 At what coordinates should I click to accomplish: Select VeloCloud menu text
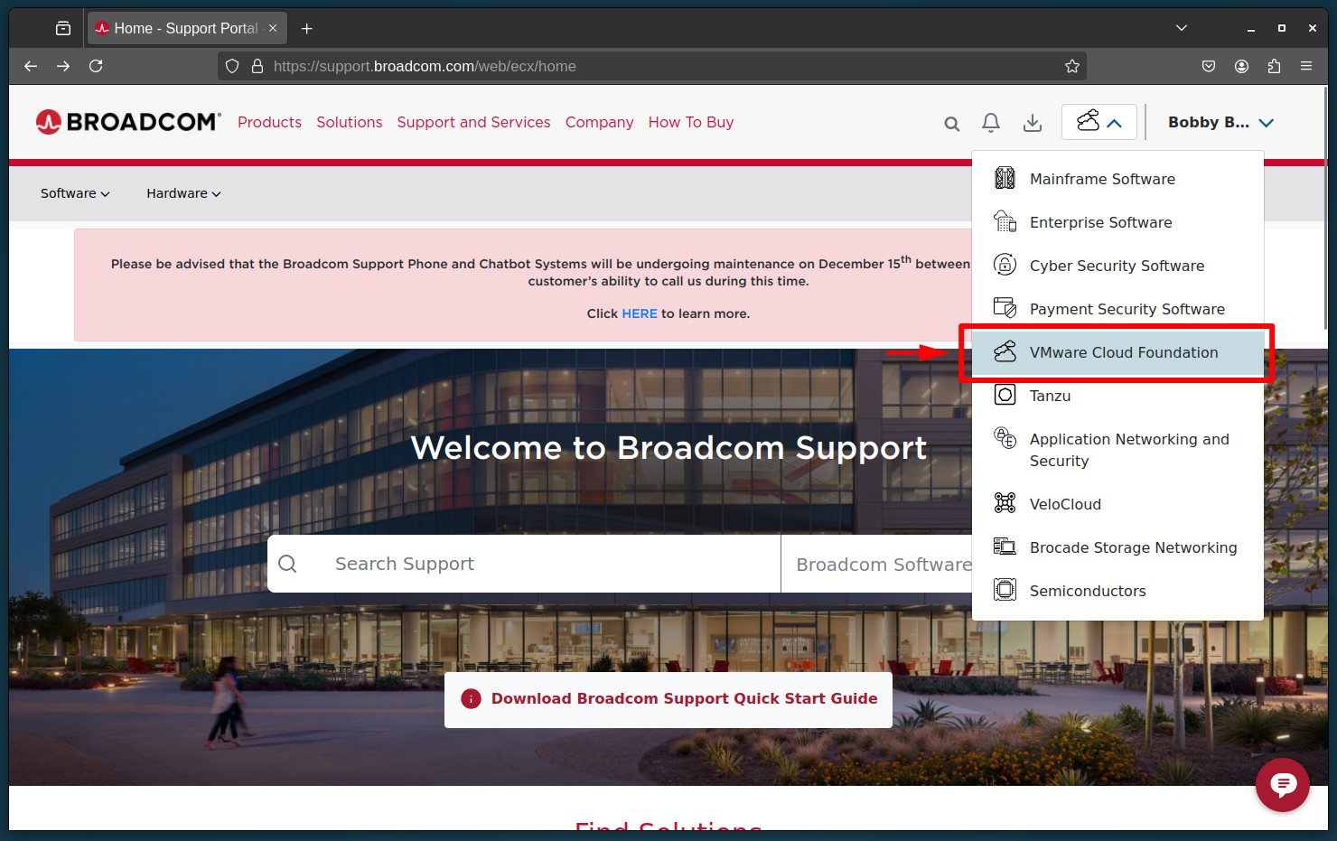pyautogui.click(x=1065, y=504)
